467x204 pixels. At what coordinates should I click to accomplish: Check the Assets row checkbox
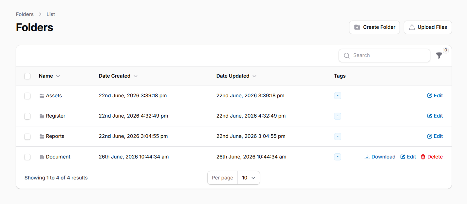tap(28, 96)
